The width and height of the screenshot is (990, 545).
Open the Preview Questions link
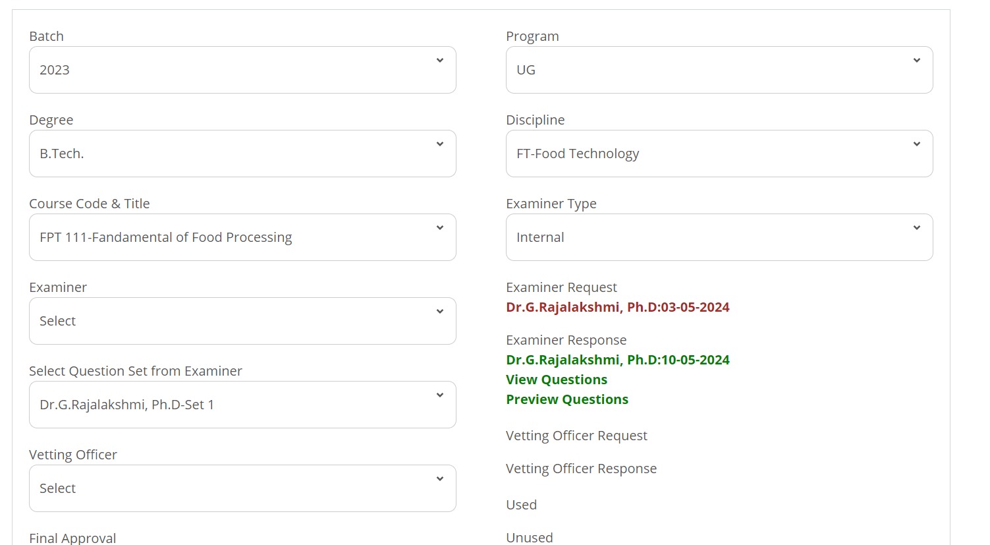click(x=567, y=399)
